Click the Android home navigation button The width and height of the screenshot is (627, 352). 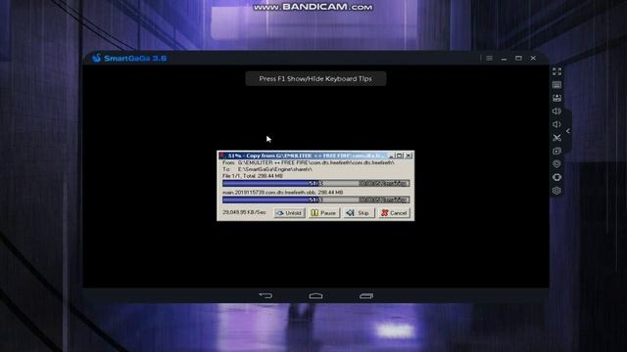pos(315,295)
